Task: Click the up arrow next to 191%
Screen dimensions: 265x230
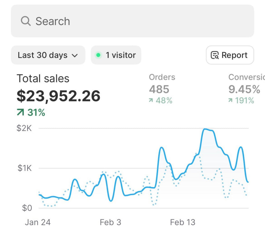Action: coord(231,101)
